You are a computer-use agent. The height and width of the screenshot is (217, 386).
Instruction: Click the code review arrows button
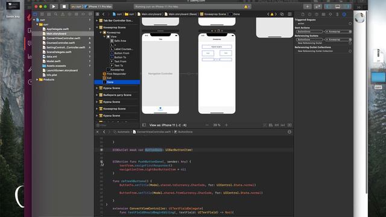click(318, 7)
